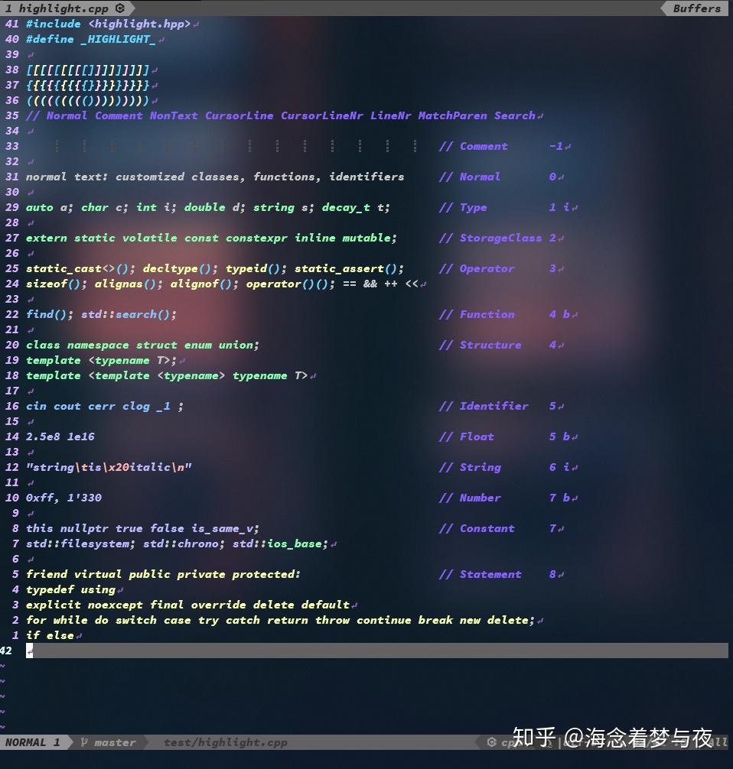Select line number 41 in the gutter

pyautogui.click(x=12, y=24)
